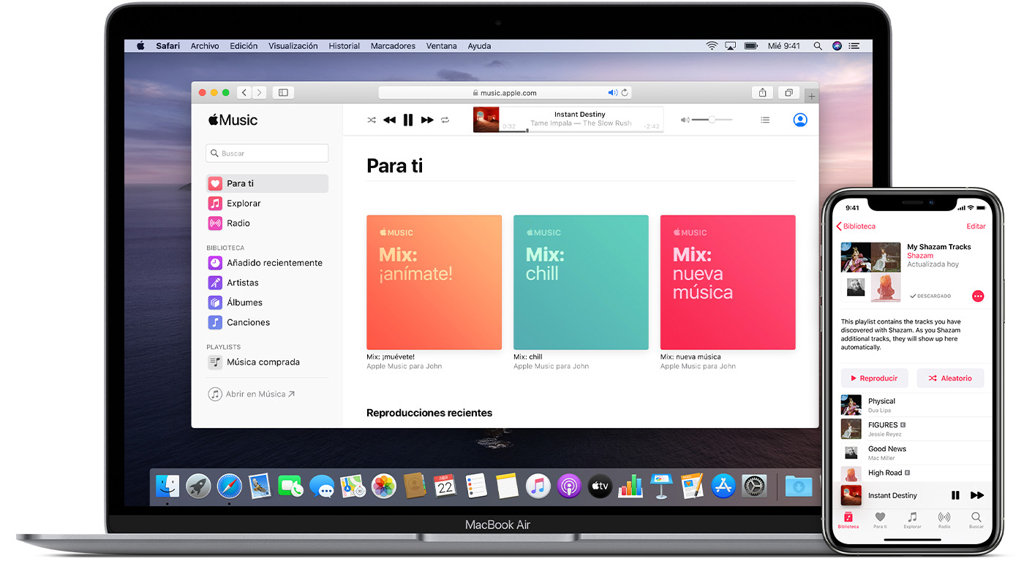Screen dimensions: 1024x561
Task: Open Photos from the Dock
Action: coord(383,486)
